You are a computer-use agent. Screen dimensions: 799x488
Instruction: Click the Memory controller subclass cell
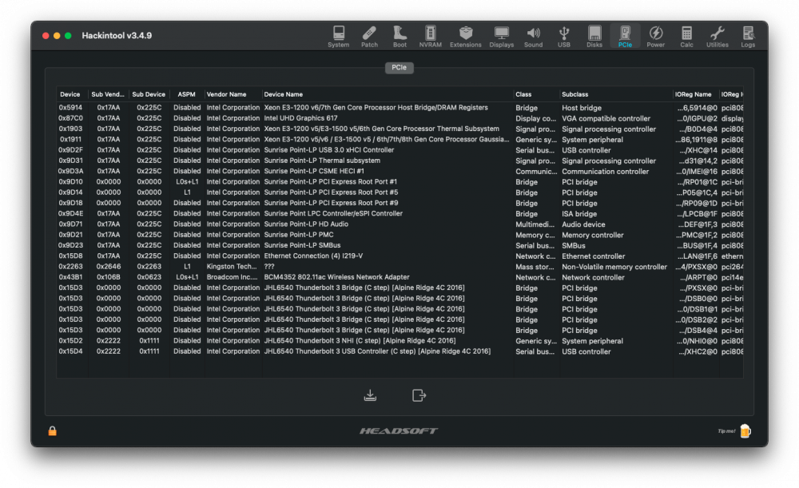tap(593, 236)
